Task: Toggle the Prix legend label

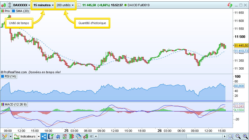Action: (6, 11)
